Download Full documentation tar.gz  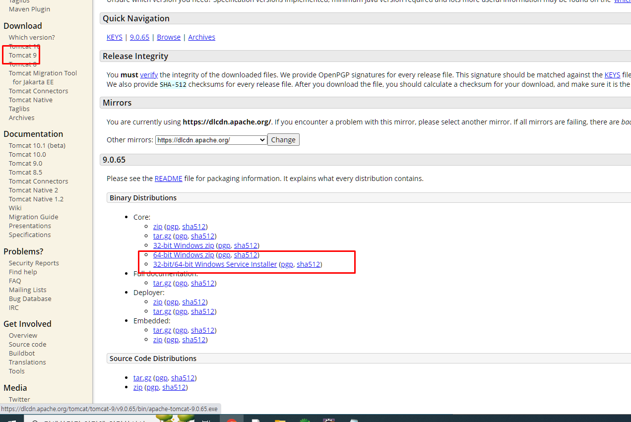[x=162, y=283]
